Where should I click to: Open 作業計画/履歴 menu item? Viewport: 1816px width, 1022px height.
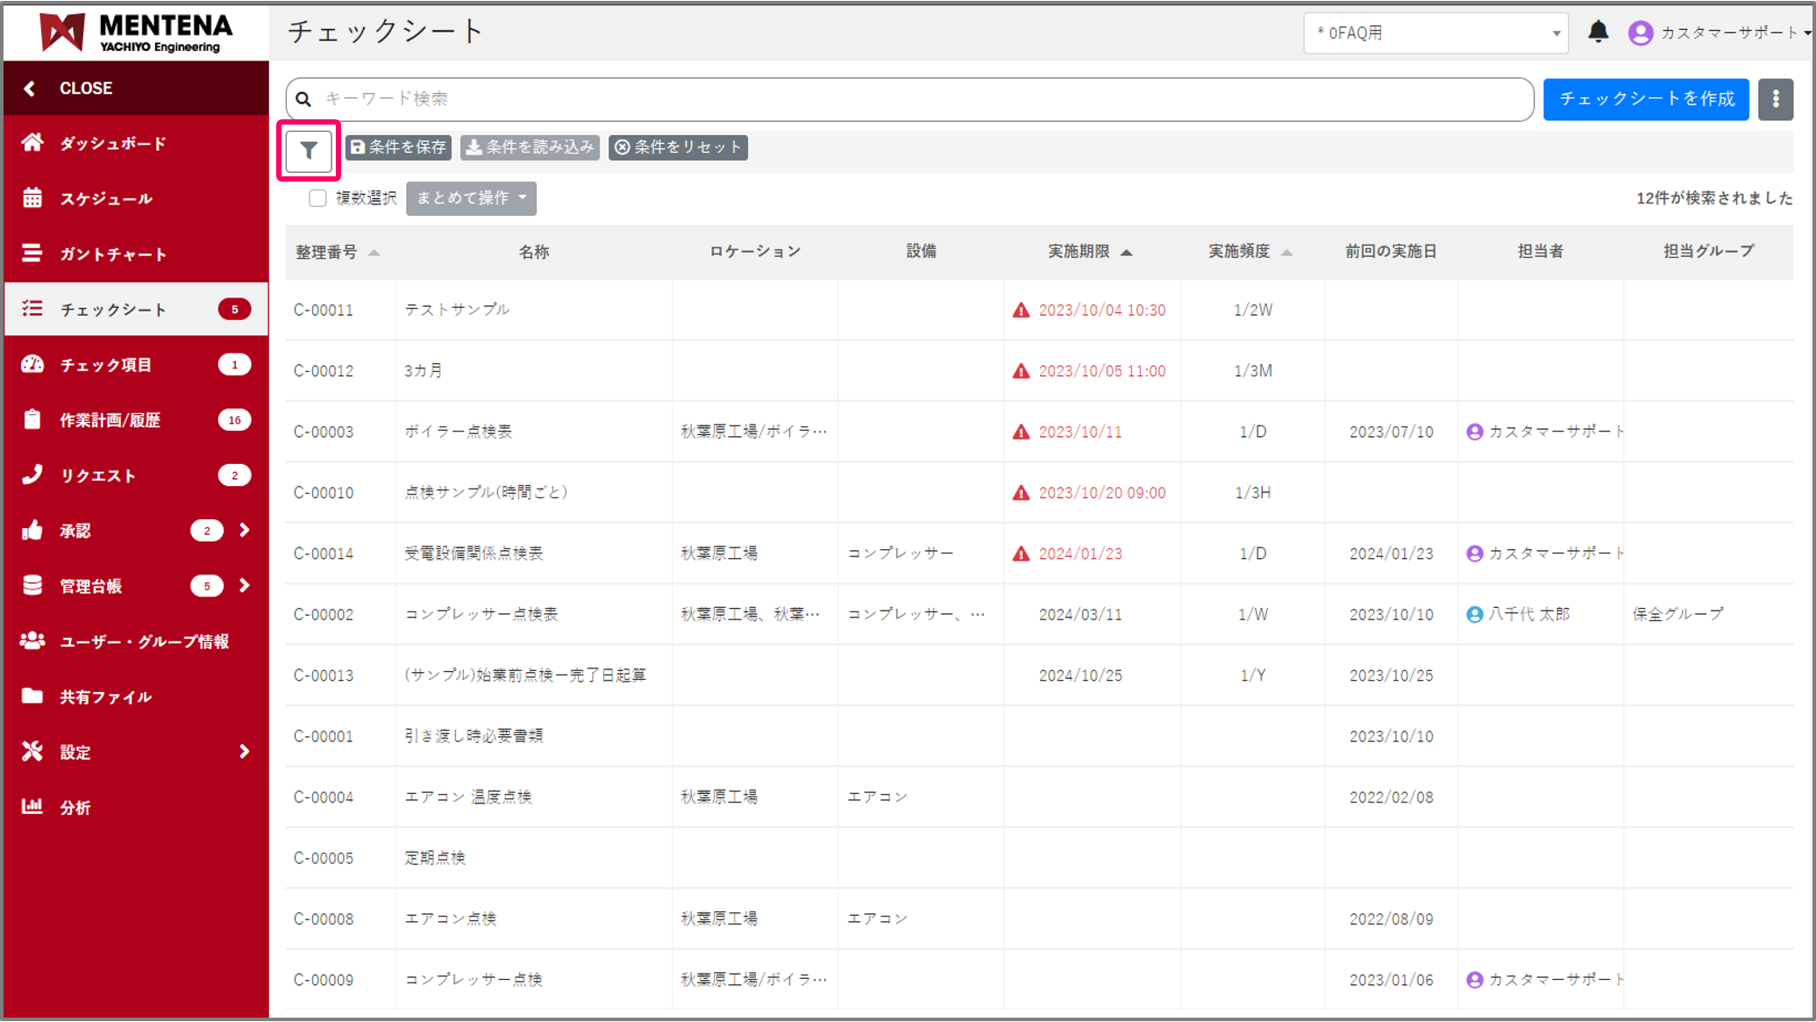click(x=110, y=420)
